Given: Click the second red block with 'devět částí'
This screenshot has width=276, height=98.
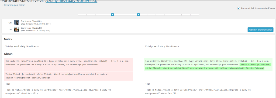Looking at the screenshot, I should point(69,76).
